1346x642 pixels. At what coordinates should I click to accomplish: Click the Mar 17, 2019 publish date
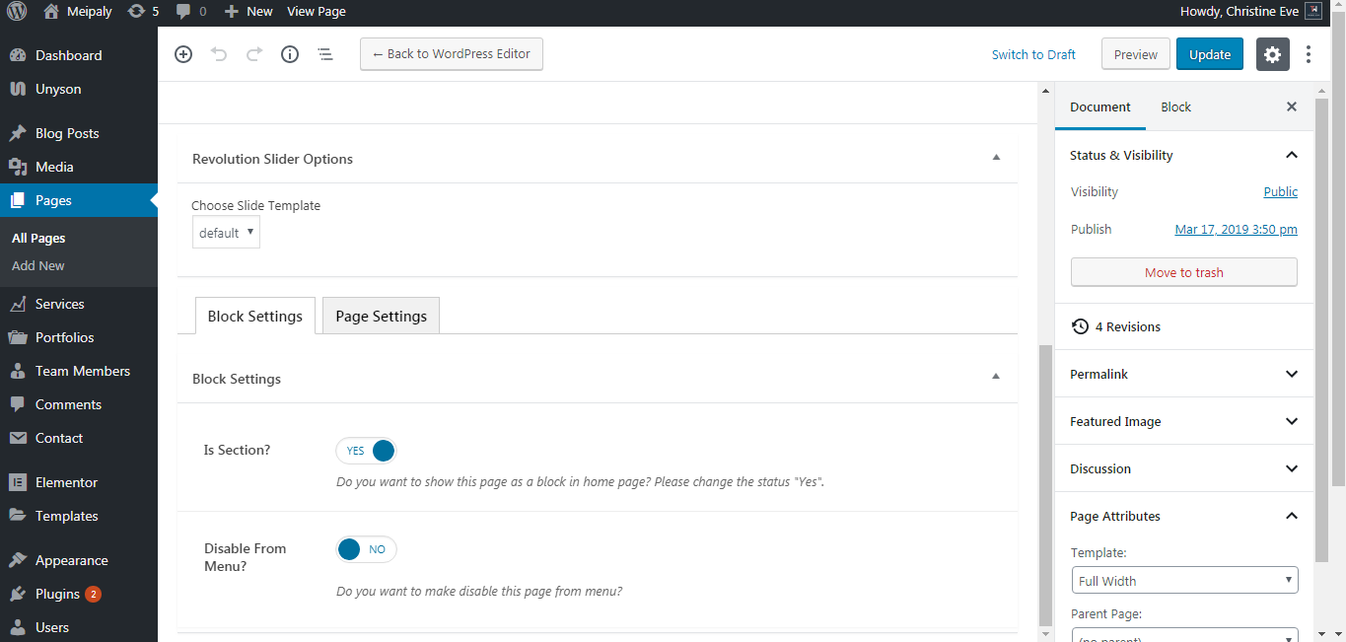click(x=1237, y=229)
